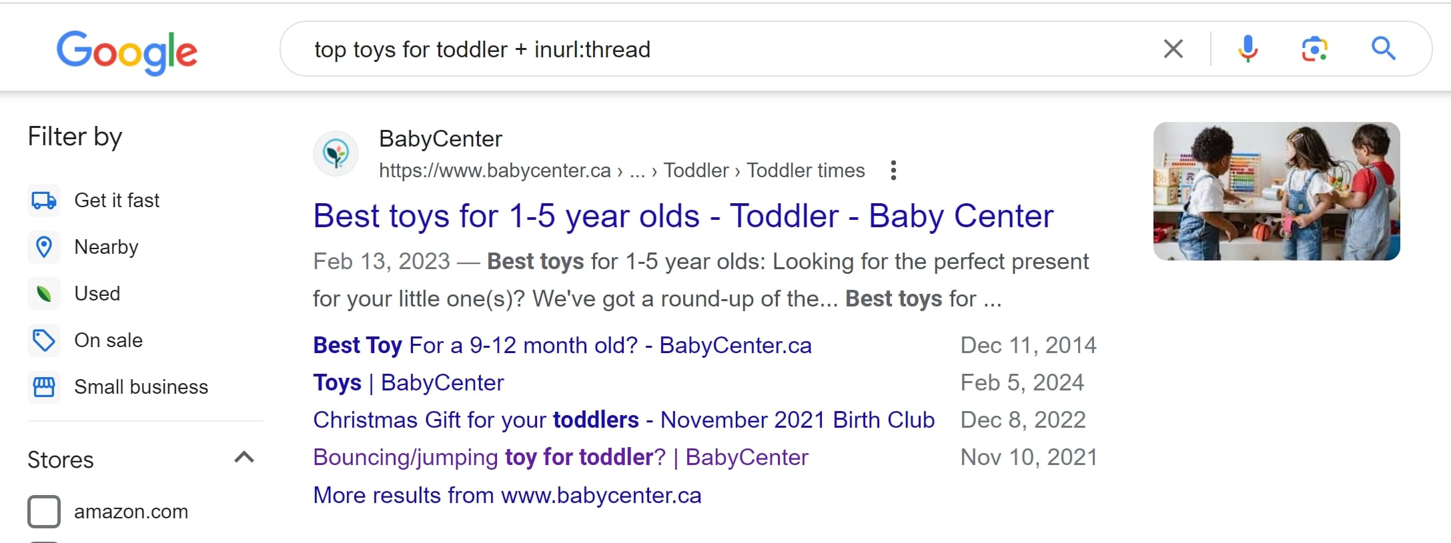This screenshot has height=543, width=1451.
Task: Click the magnifying glass search button
Action: 1383,49
